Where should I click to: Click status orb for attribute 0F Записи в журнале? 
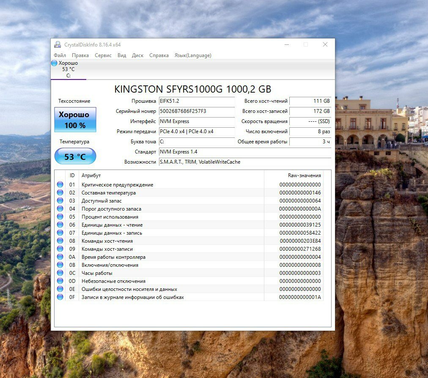60,297
